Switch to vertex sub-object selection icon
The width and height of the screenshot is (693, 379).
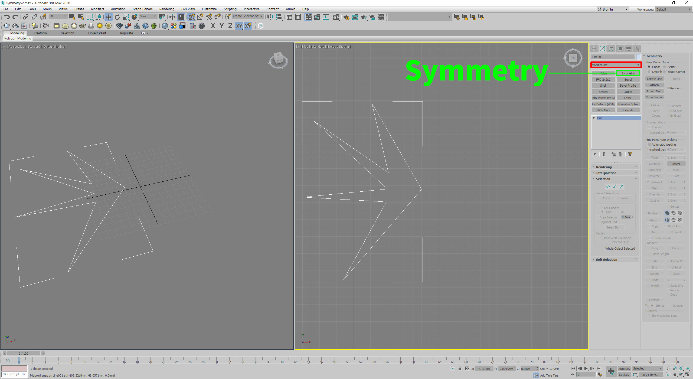608,187
